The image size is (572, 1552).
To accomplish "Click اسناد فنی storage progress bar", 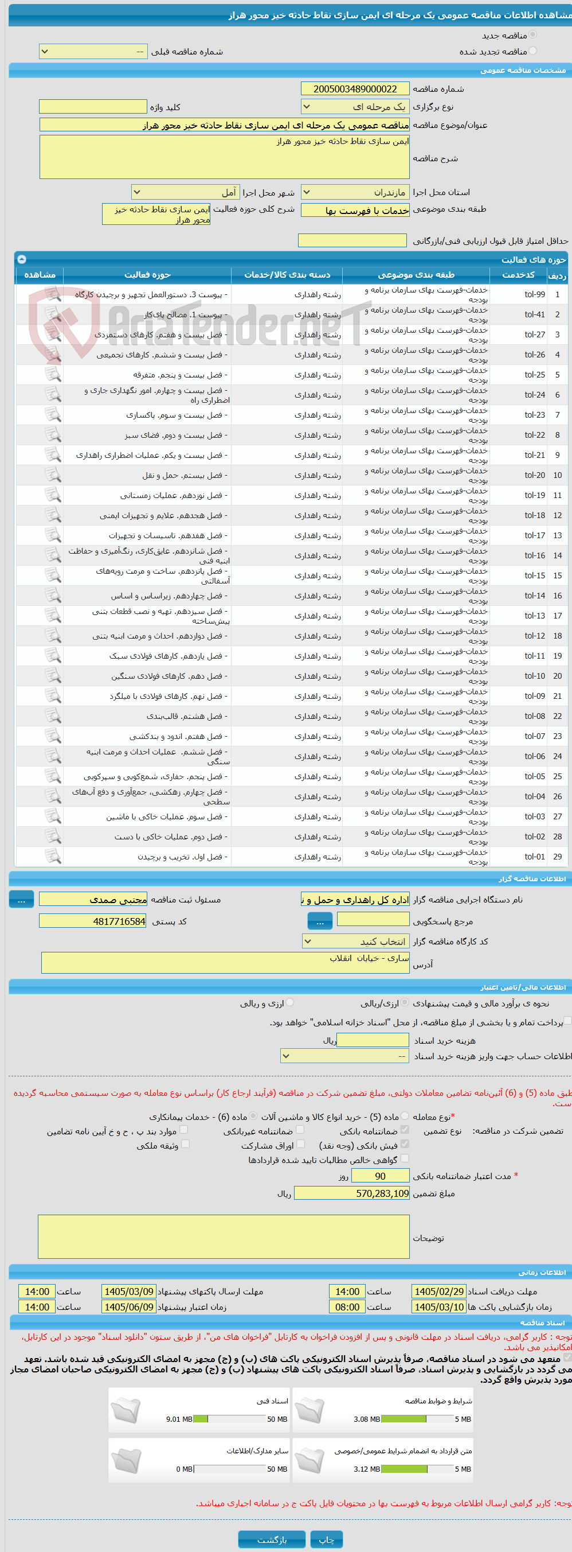I will pos(229,1419).
